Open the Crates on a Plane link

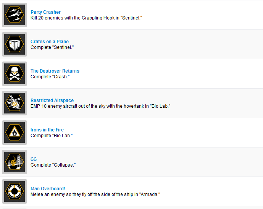[50, 42]
